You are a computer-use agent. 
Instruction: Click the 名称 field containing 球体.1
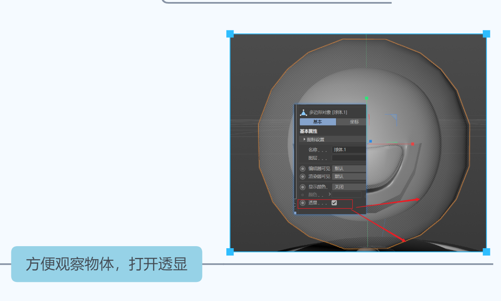(349, 150)
